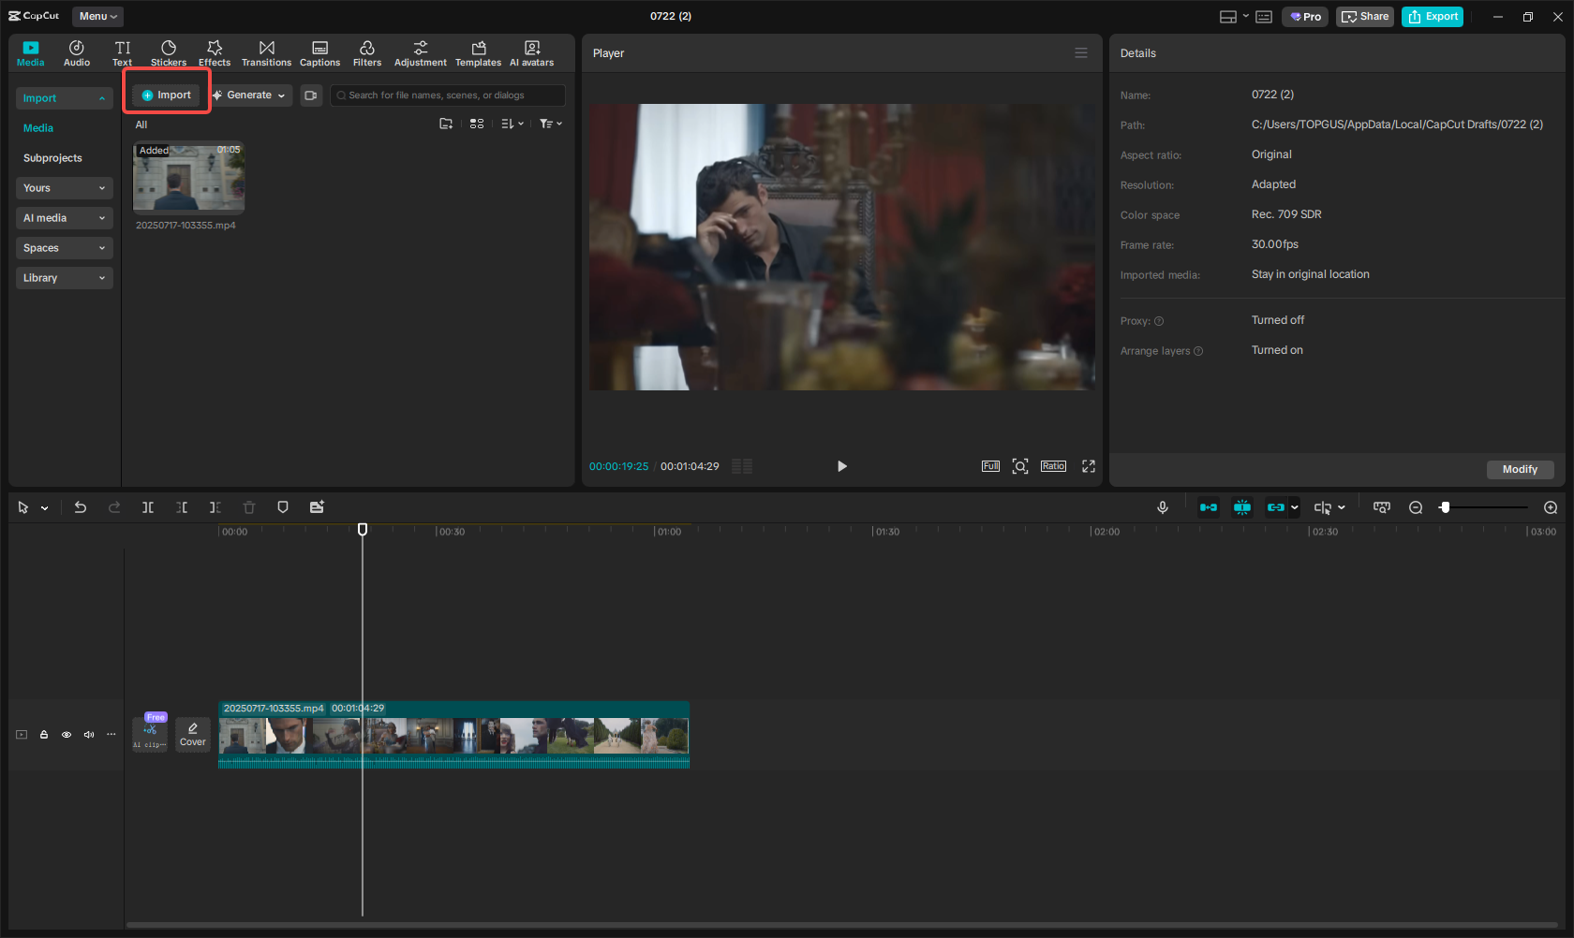Image resolution: width=1574 pixels, height=938 pixels.
Task: Click the Export button
Action: tap(1432, 16)
